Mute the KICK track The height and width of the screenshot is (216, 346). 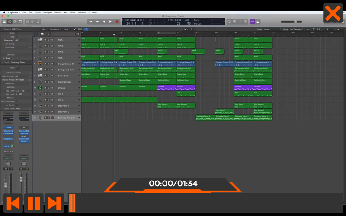pos(45,40)
